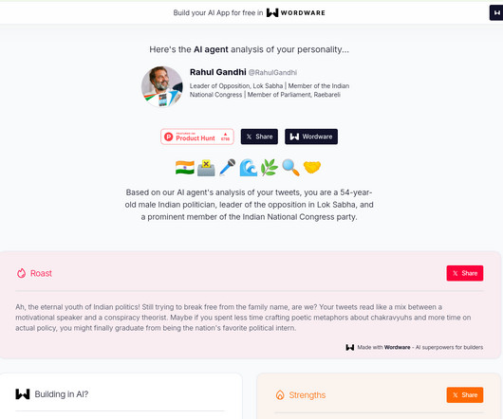Image resolution: width=503 pixels, height=419 pixels.
Task: Share the Strengths card on X
Action: (465, 395)
